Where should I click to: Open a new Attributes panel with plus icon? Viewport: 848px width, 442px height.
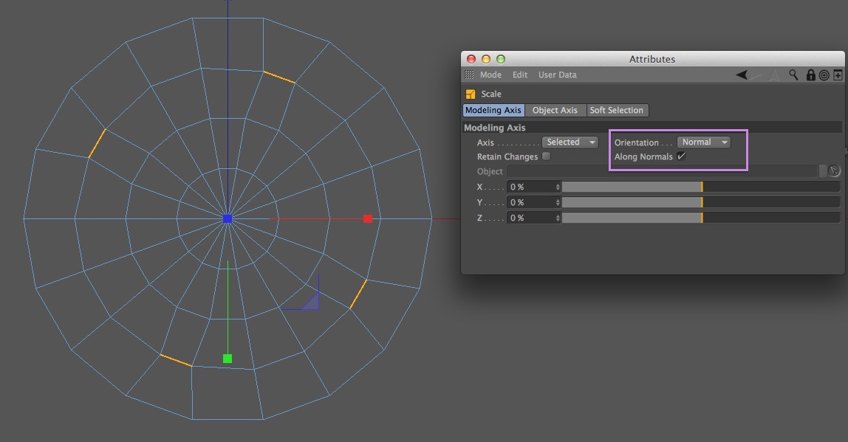click(838, 75)
